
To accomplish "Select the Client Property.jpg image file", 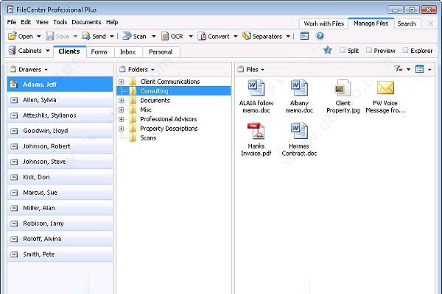I will click(343, 96).
